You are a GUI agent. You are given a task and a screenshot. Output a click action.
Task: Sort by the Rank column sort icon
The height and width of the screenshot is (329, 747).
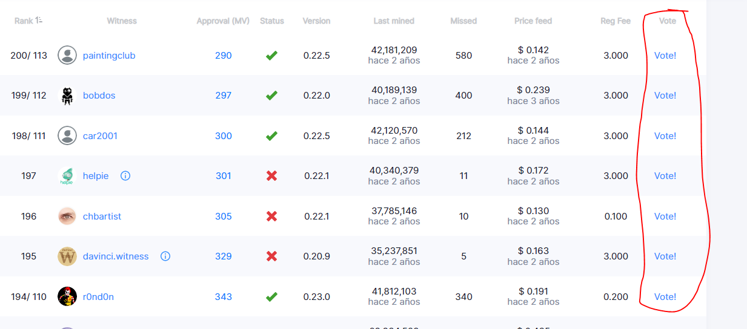point(39,21)
